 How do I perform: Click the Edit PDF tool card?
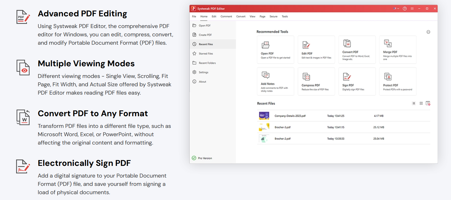coord(316,50)
